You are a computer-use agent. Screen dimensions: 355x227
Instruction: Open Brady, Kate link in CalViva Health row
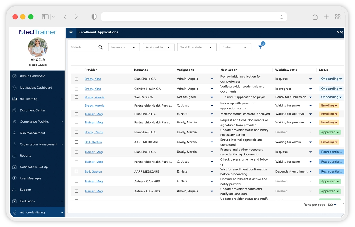[93, 89]
